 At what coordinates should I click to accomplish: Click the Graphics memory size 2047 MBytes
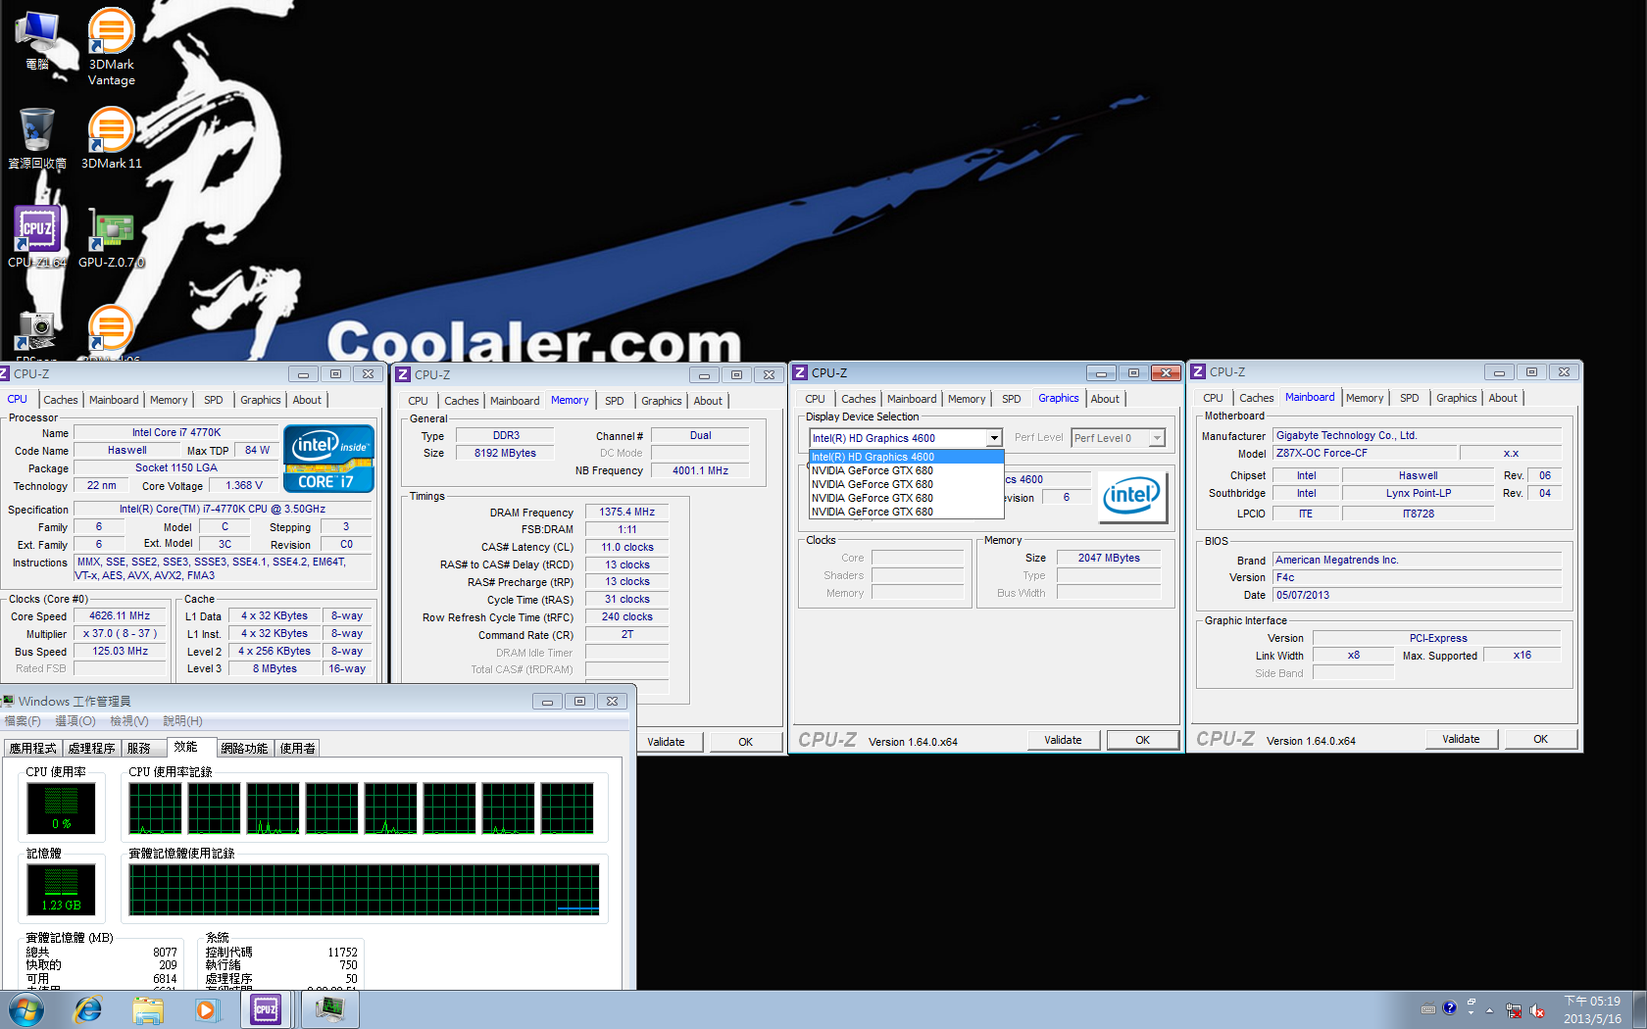coord(1109,558)
